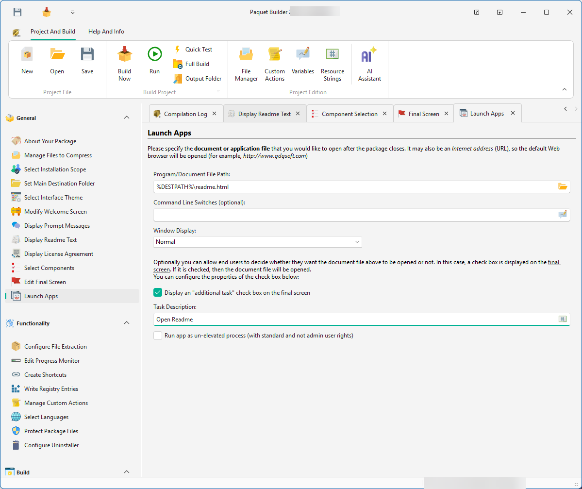Open the Help And Info ribbon tab
582x489 pixels.
[106, 31]
